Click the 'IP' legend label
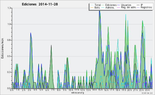Viewport: 155px width, 95px height. click(142, 5)
